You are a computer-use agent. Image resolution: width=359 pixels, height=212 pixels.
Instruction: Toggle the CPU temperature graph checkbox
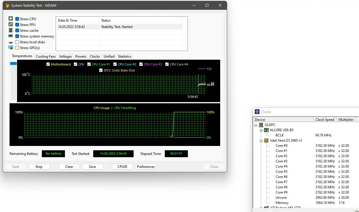(x=76, y=64)
